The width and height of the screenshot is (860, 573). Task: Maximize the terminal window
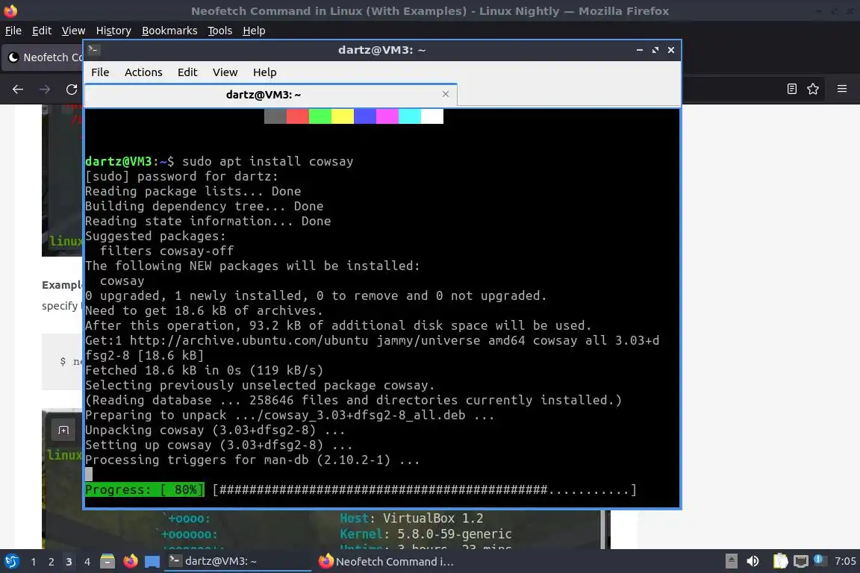tap(655, 50)
